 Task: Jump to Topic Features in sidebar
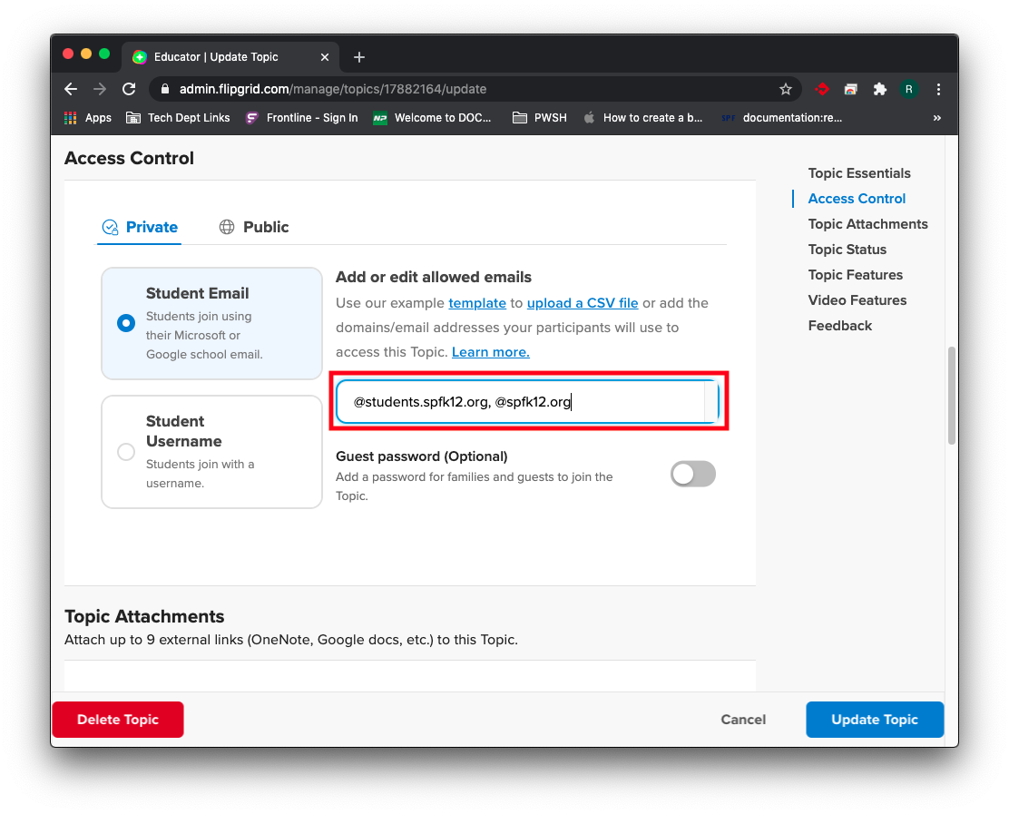pyautogui.click(x=855, y=275)
